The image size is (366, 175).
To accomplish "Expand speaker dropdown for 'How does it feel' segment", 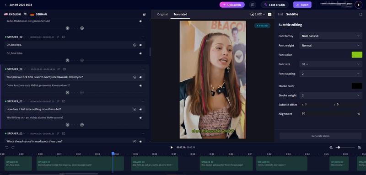I will (24, 101).
